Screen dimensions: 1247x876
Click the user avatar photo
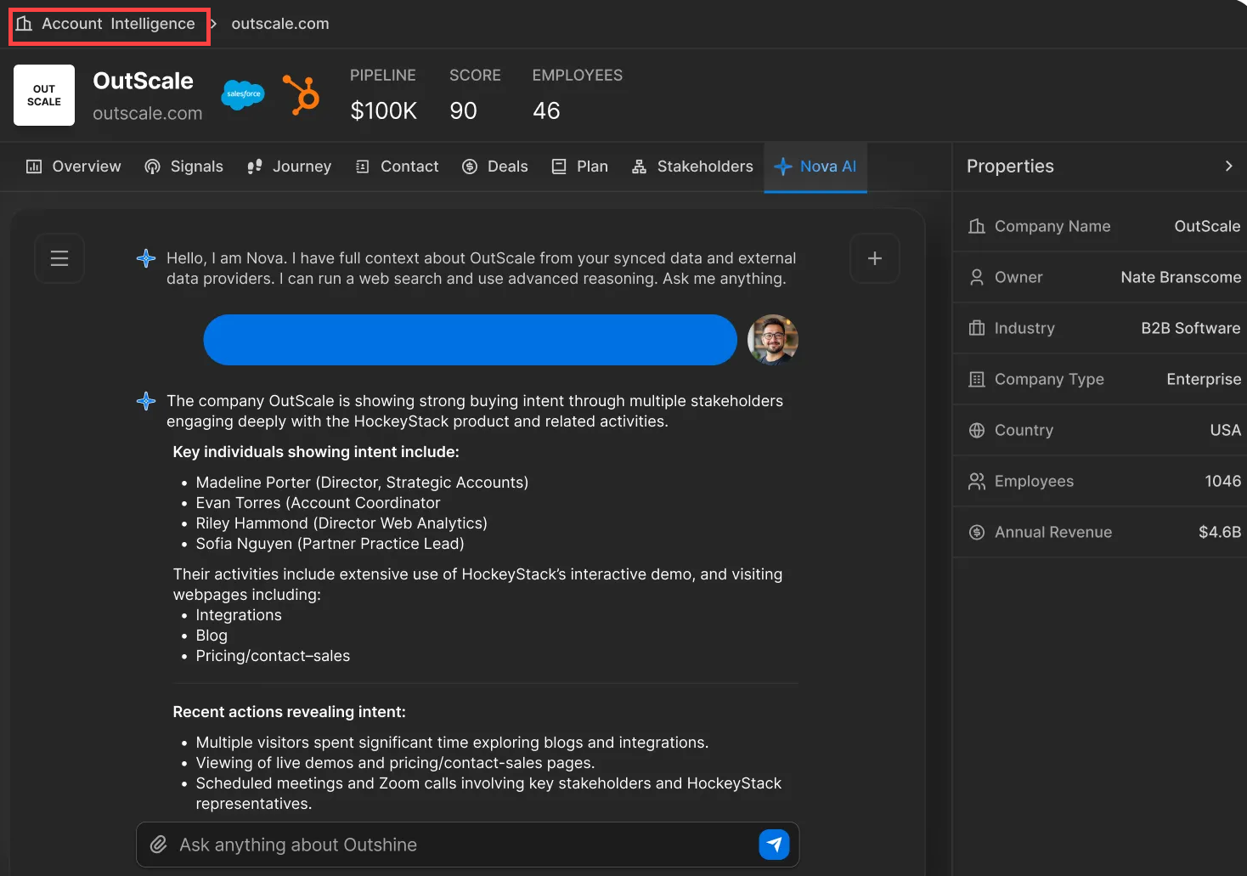pyautogui.click(x=773, y=340)
